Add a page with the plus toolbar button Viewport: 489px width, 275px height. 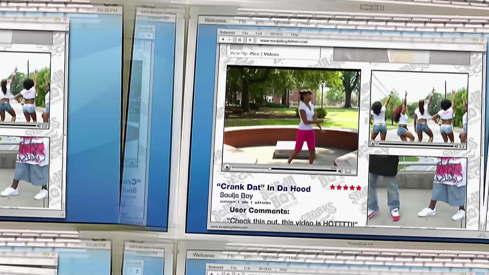tap(250, 40)
